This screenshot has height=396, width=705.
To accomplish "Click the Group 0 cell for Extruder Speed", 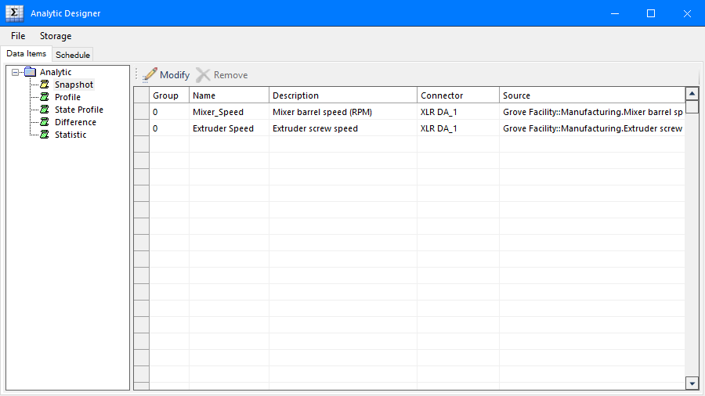I will 169,128.
